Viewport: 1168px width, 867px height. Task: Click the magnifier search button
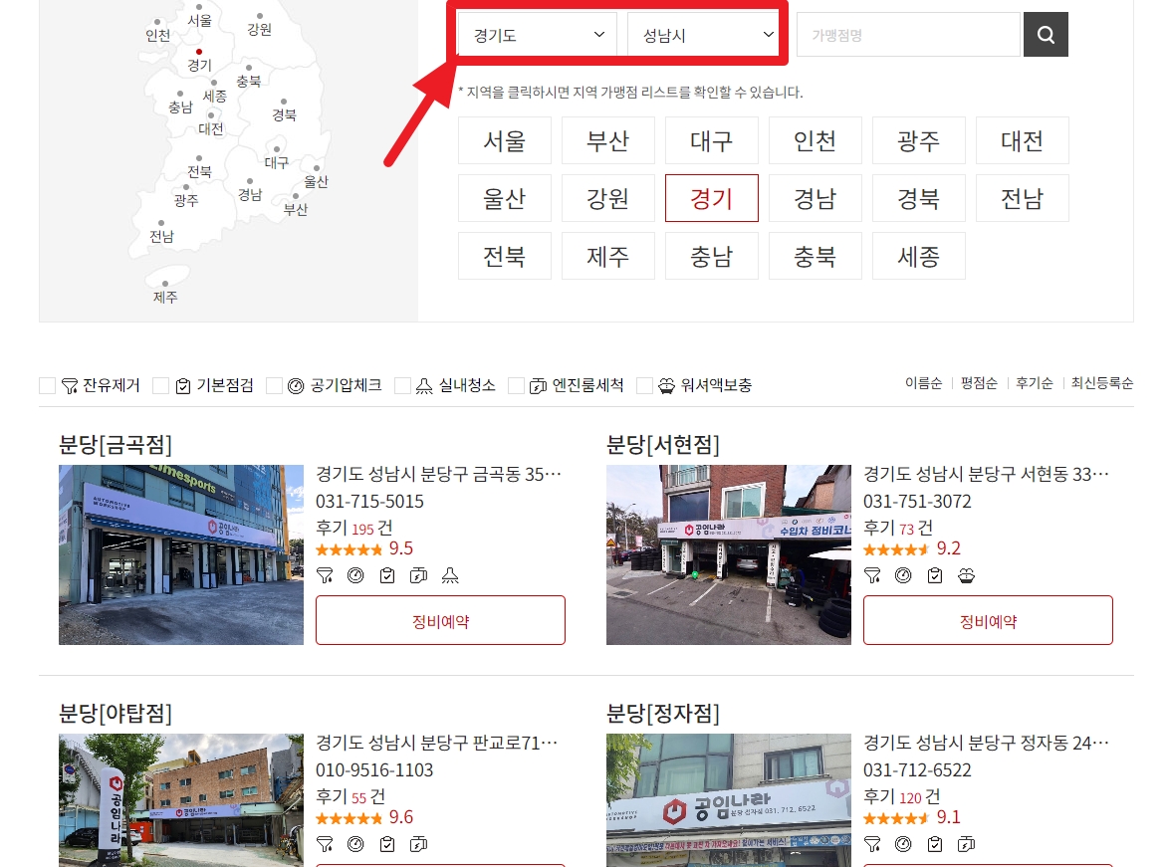[x=1046, y=34]
